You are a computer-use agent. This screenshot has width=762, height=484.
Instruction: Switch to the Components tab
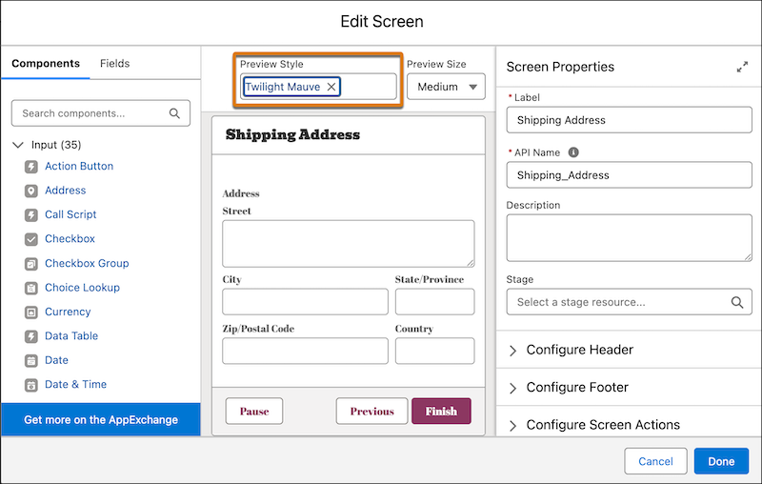46,64
